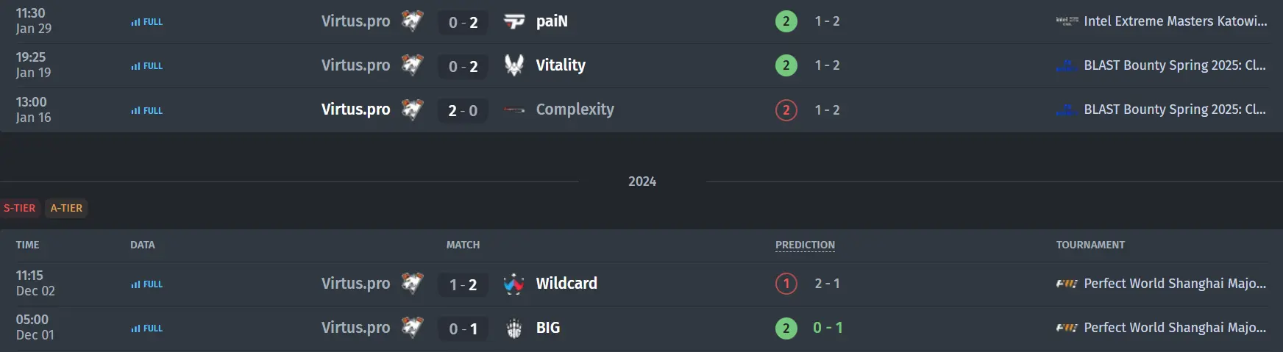Open the Virtus.pro vs Wildcard 1-2 score

coord(463,284)
